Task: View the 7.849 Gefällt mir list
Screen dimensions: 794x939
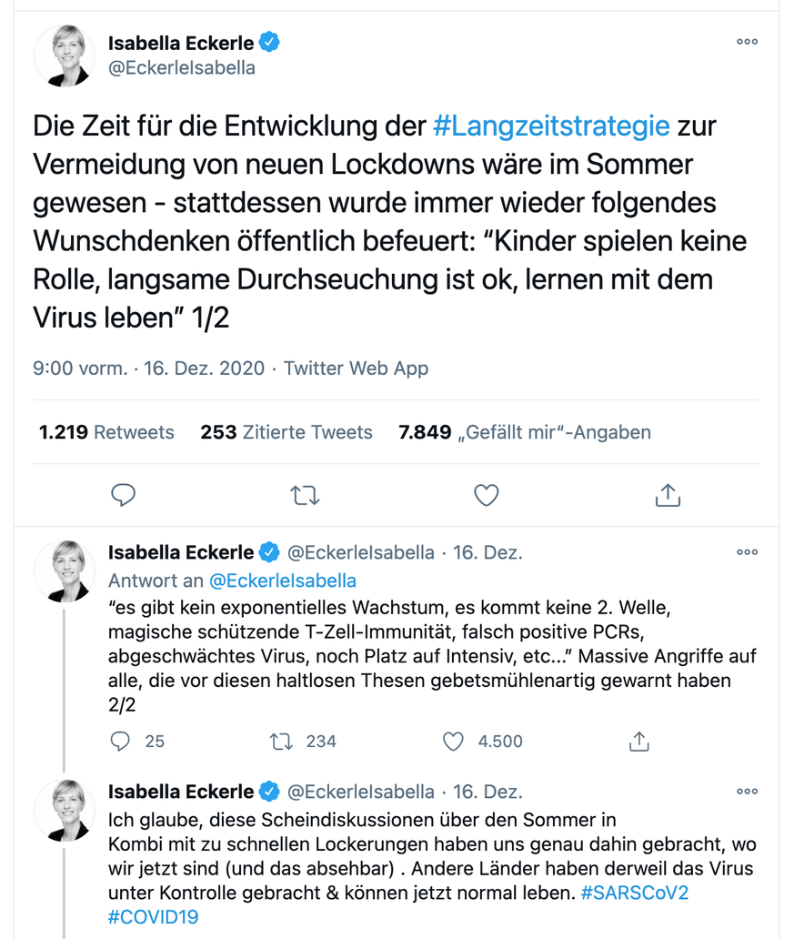Action: (x=525, y=432)
